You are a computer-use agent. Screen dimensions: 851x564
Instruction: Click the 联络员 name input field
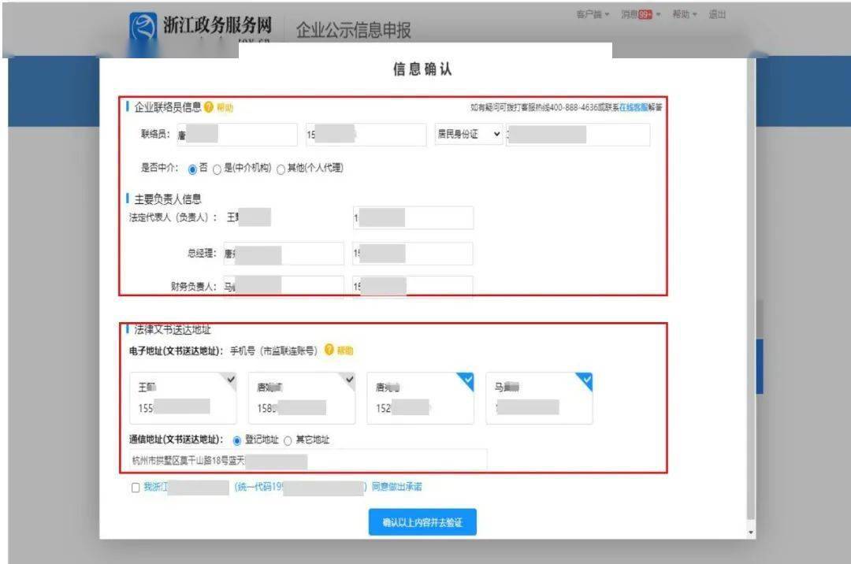click(237, 135)
